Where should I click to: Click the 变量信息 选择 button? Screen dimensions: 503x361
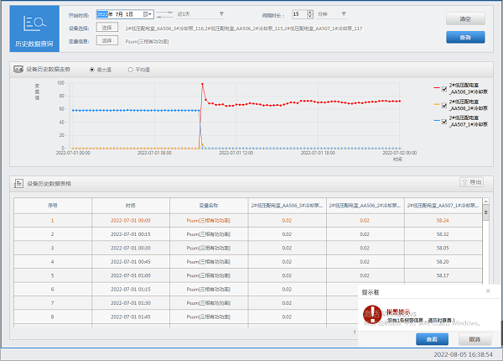point(107,39)
